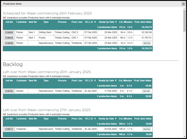
Task: Sort 20th January backlog by P.E.C.D.
Action: [90, 81]
